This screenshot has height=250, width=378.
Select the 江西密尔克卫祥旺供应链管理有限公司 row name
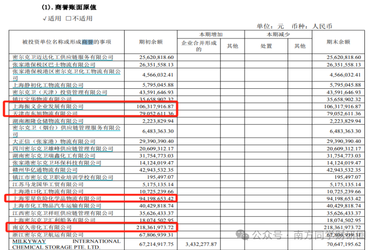click(63, 213)
